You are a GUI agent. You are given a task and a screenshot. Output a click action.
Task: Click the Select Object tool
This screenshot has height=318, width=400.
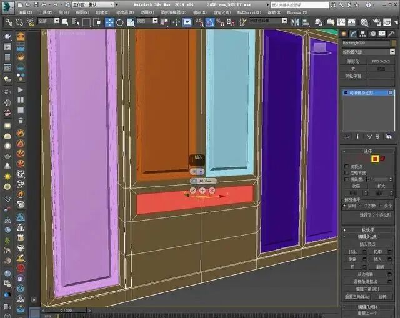coord(65,22)
